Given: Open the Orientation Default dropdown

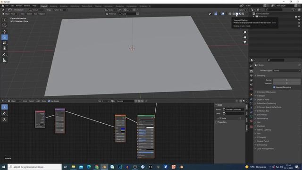Looking at the screenshot, I should pos(37,10).
